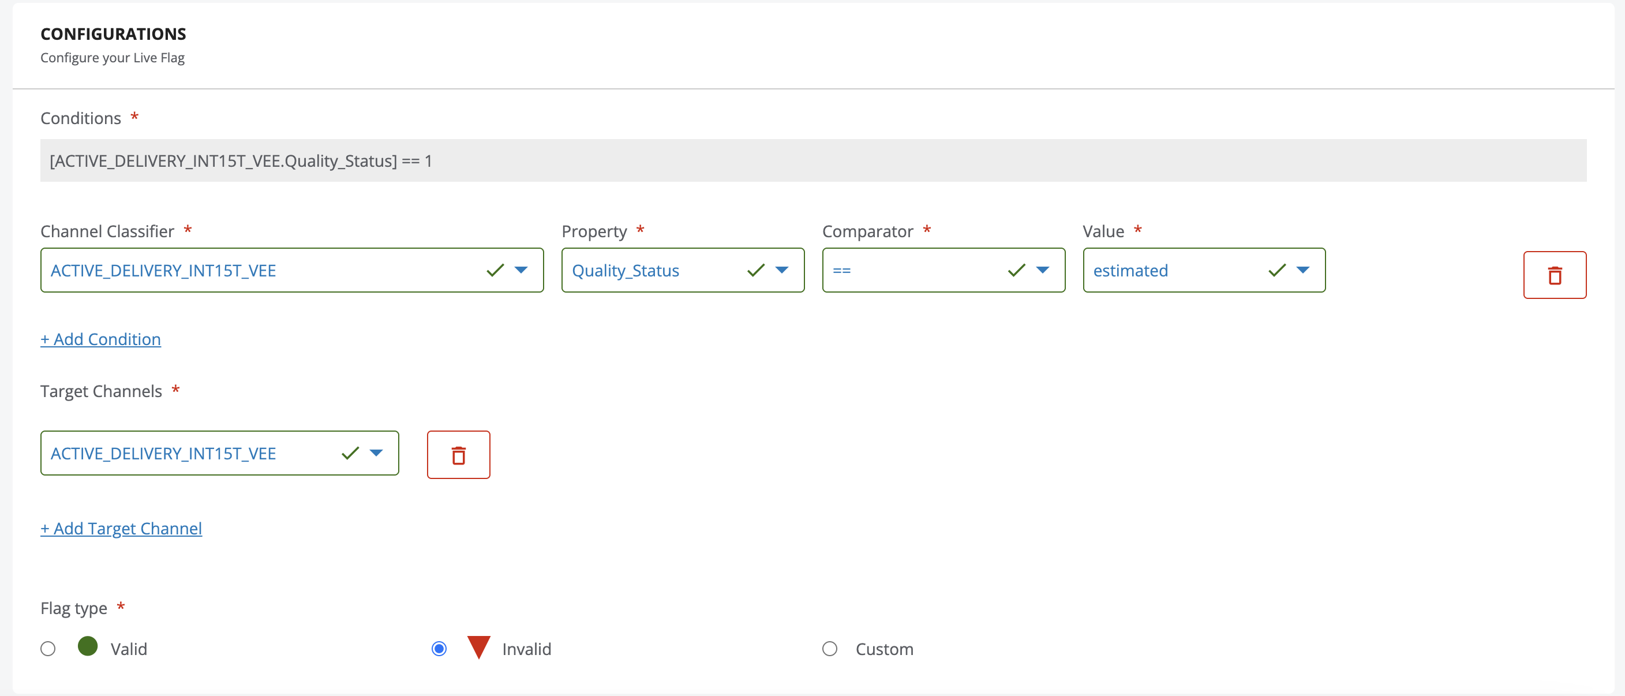This screenshot has width=1625, height=696.
Task: Click the Add Condition link
Action: pos(101,339)
